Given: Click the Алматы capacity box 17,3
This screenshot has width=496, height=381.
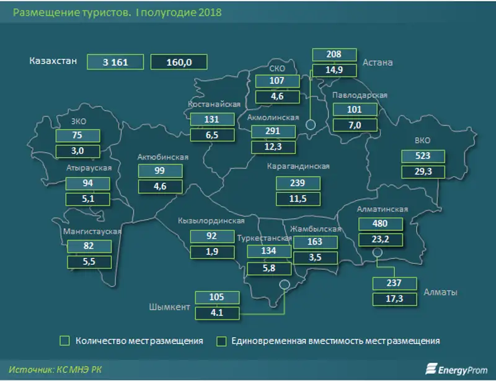Looking at the screenshot, I should (394, 298).
